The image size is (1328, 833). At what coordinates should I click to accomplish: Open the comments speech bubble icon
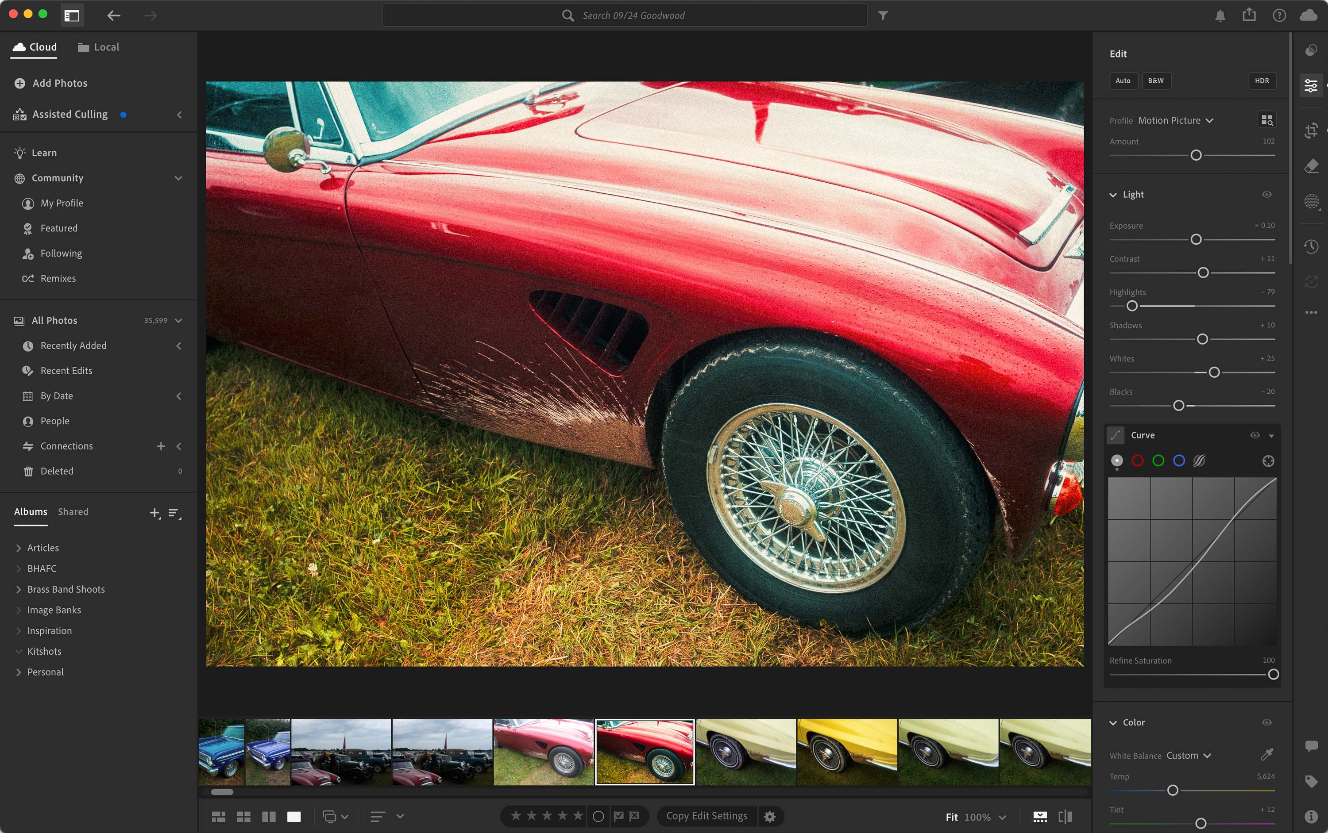(x=1311, y=746)
